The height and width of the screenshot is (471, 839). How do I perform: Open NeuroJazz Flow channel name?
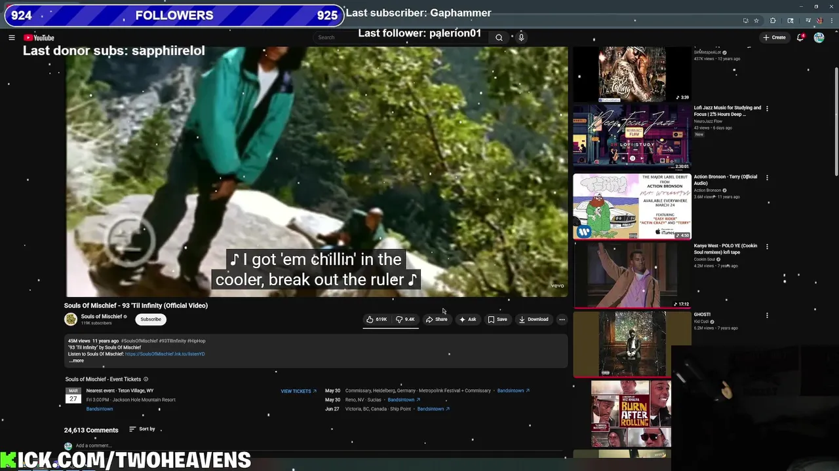click(708, 121)
